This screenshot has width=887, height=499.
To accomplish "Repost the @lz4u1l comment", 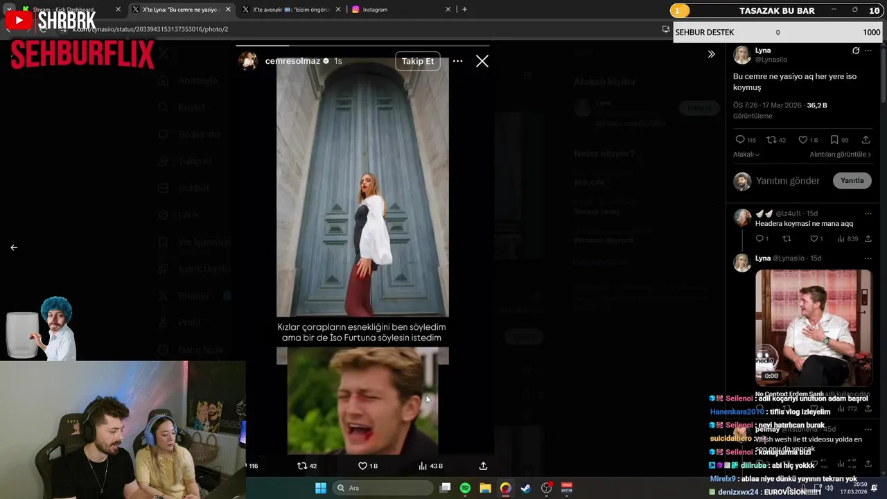I will pos(787,238).
